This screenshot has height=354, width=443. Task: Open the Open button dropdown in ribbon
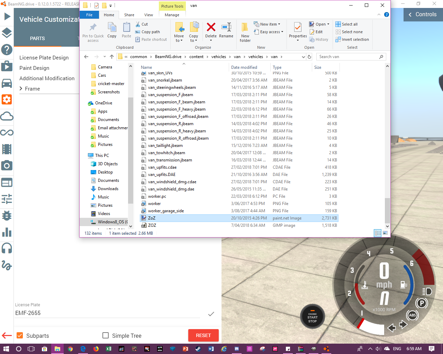328,24
